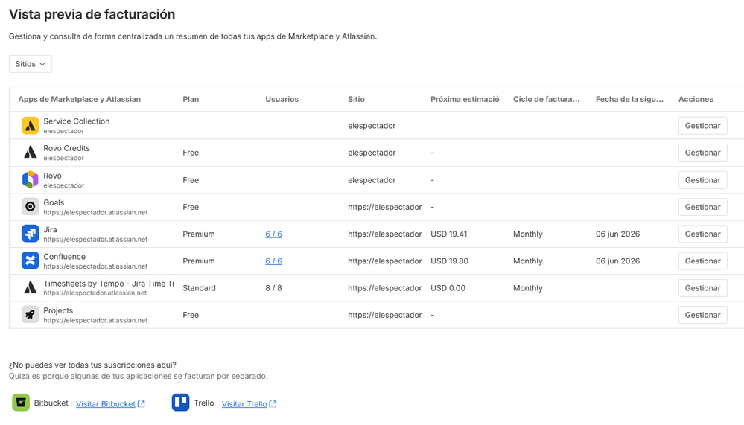
Task: Click external-link icon beside Visitar Trello
Action: point(273,404)
